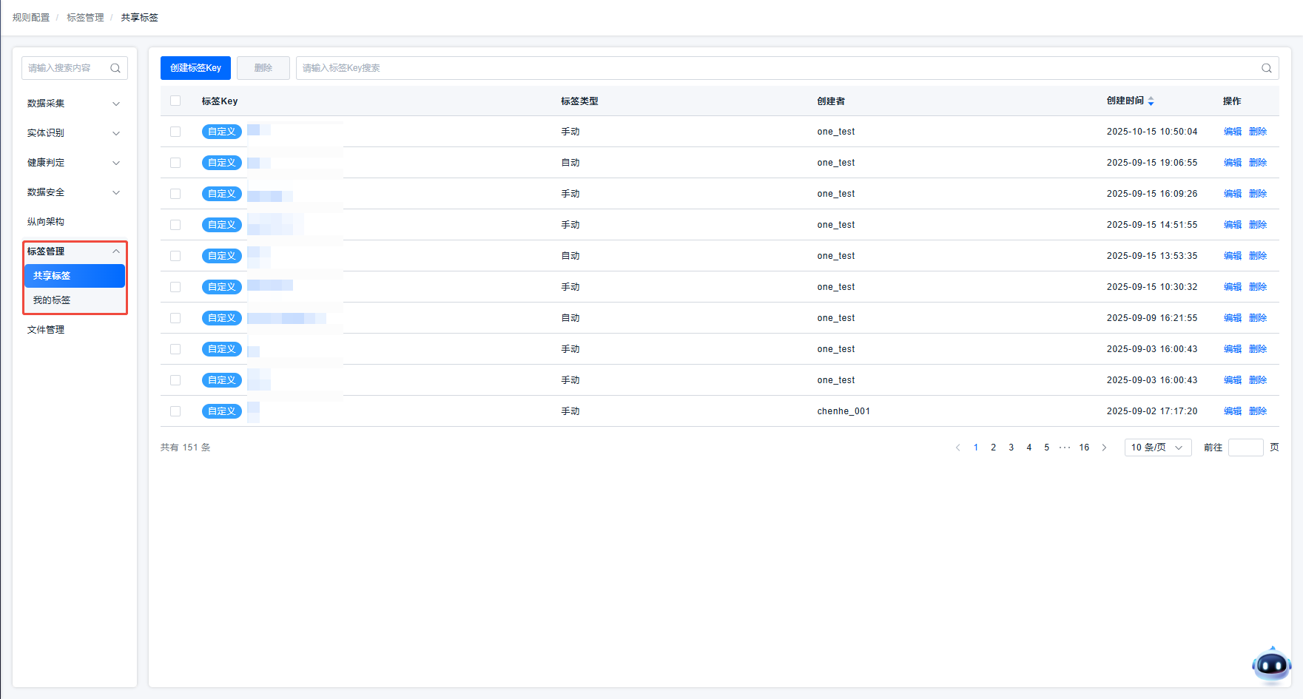Viewport: 1303px width, 699px height.
Task: Click the sidebar search magnifier icon
Action: 115,68
